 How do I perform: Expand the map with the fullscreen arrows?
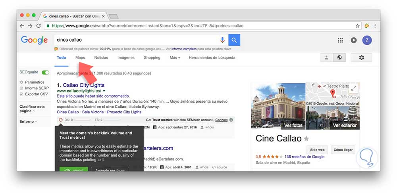pos(354,88)
